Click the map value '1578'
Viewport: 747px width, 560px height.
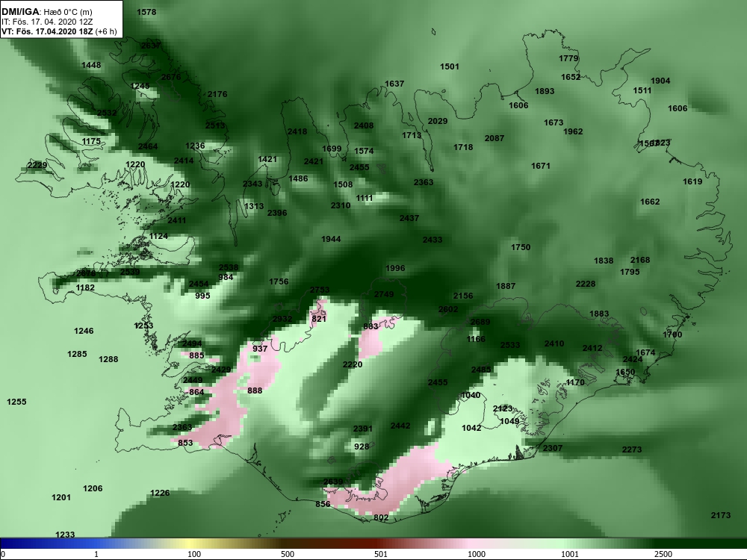pos(146,13)
